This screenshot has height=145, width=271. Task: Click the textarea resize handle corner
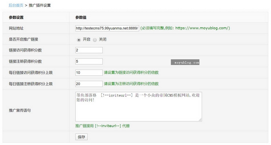click(200, 120)
